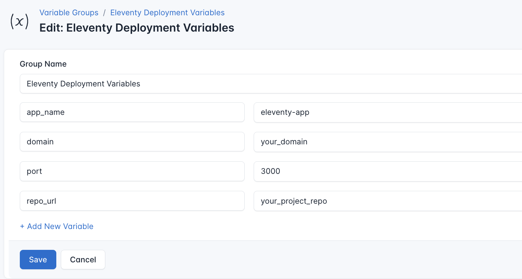Screen dimensions: 522x279
Task: Click the port value showing 3000
Action: pos(348,171)
